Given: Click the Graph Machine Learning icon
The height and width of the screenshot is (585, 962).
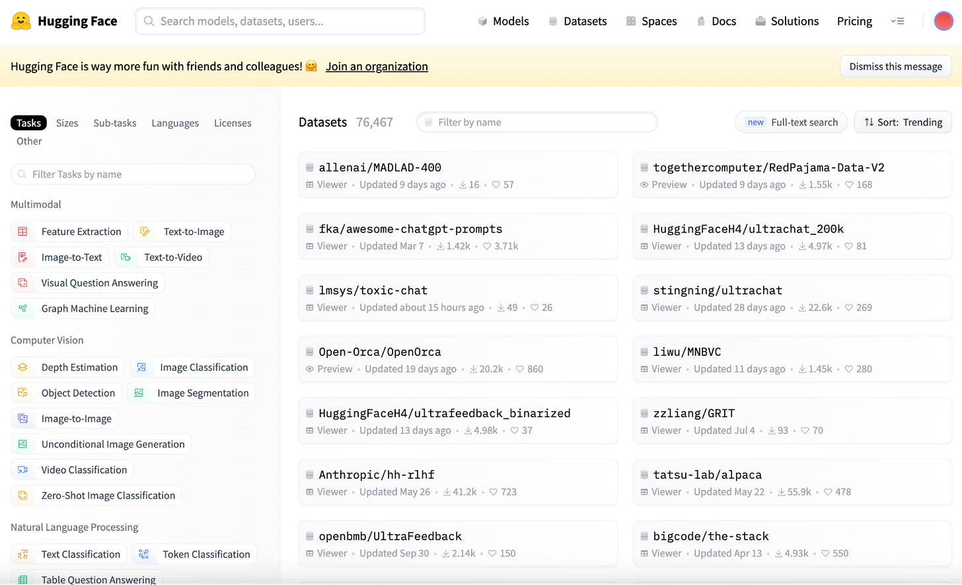Looking at the screenshot, I should coord(23,308).
